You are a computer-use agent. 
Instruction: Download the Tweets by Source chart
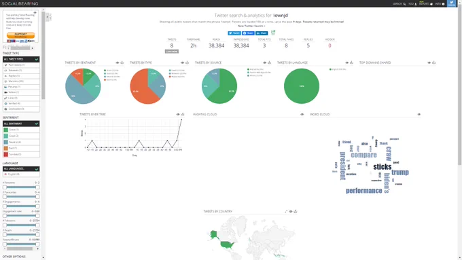point(269,62)
